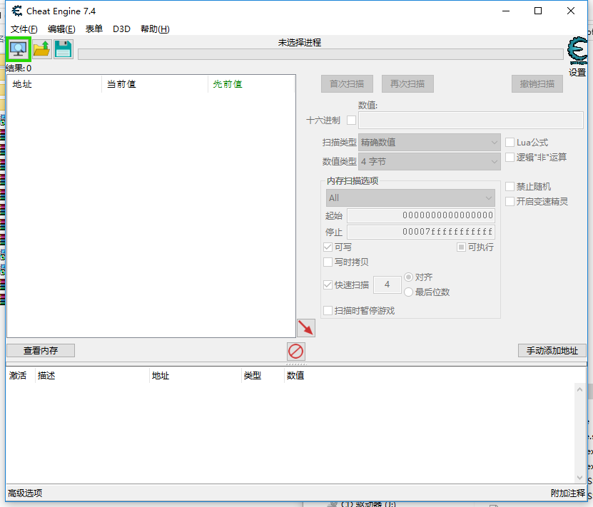This screenshot has height=507, width=593.
Task: Enable the Lua公式 checkbox
Action: point(510,143)
